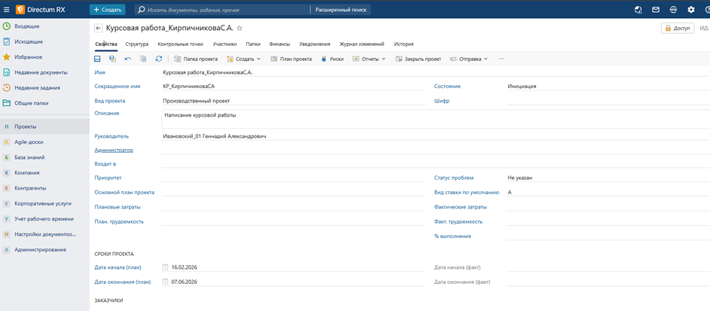Screen dimensions: 710x311
Task: Open the Риски toolbar item
Action: click(x=332, y=59)
